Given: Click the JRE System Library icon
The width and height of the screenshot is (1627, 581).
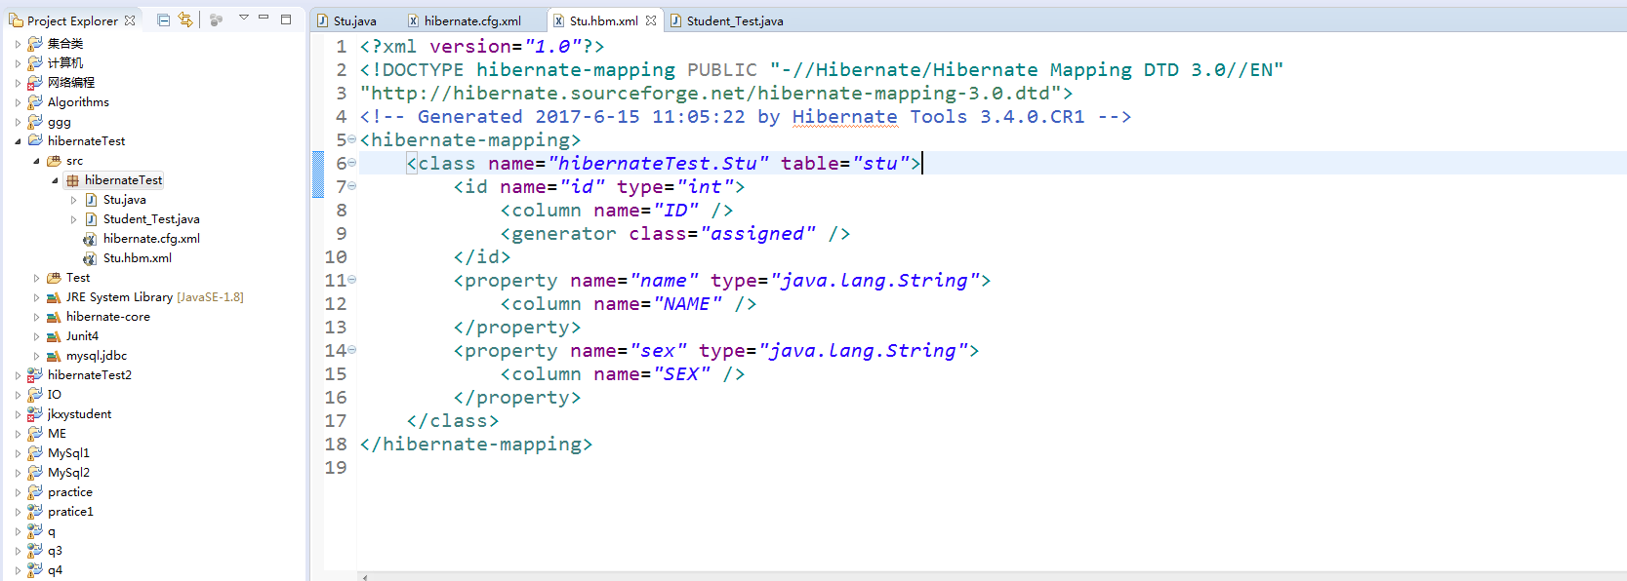Looking at the screenshot, I should [54, 297].
